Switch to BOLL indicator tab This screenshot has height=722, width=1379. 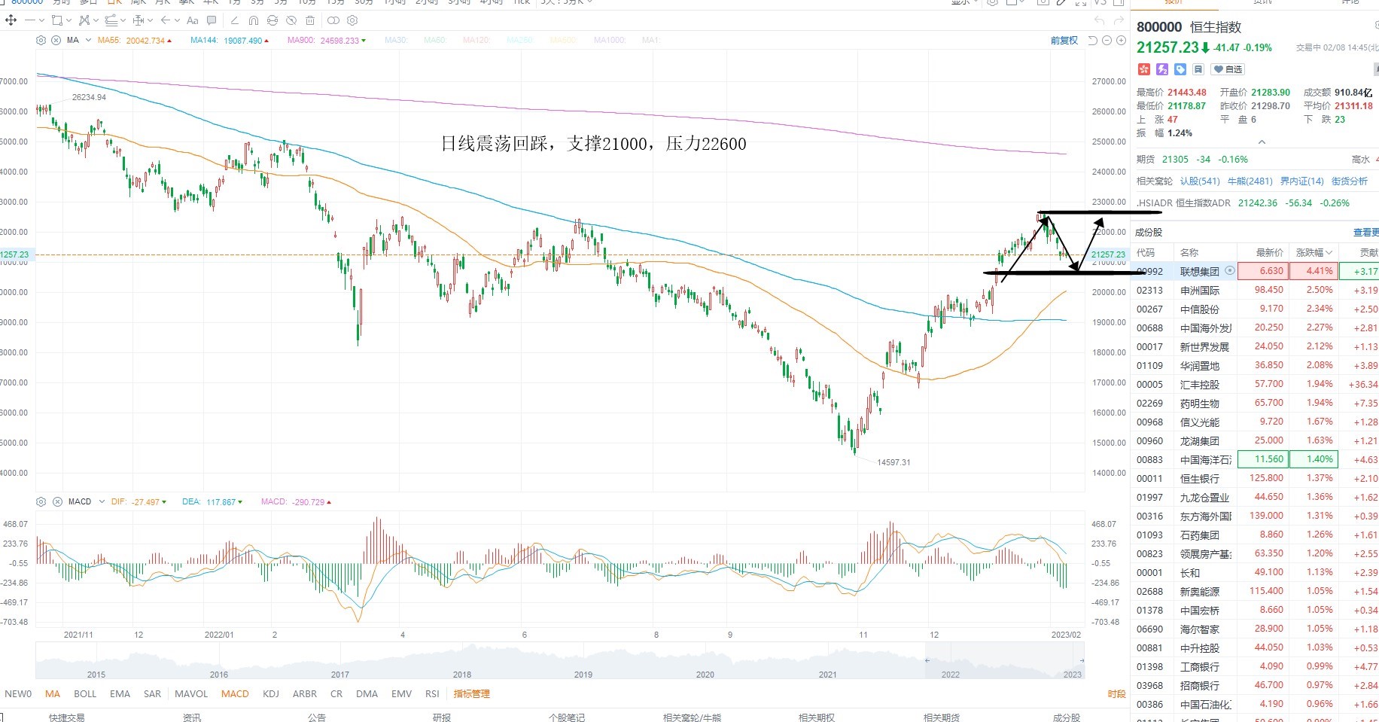[85, 693]
